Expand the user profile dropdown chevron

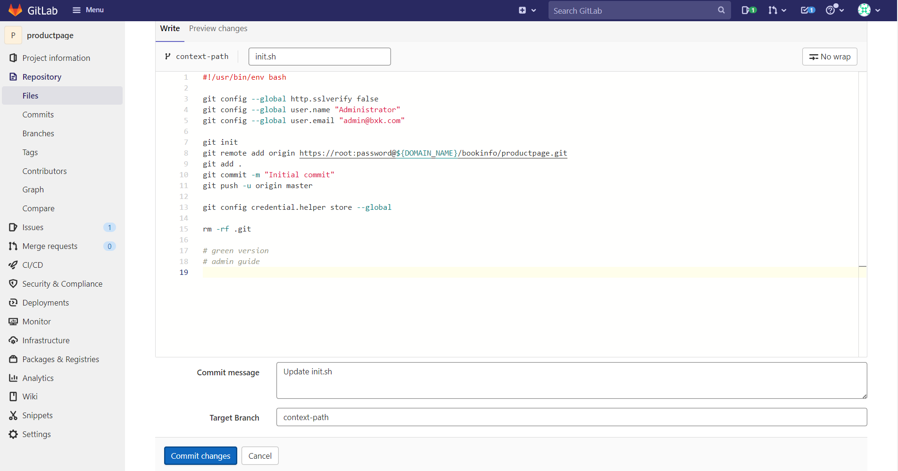pos(878,10)
